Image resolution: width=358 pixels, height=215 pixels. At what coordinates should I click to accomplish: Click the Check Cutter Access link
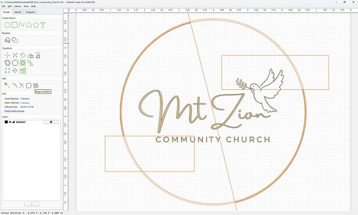[15, 111]
